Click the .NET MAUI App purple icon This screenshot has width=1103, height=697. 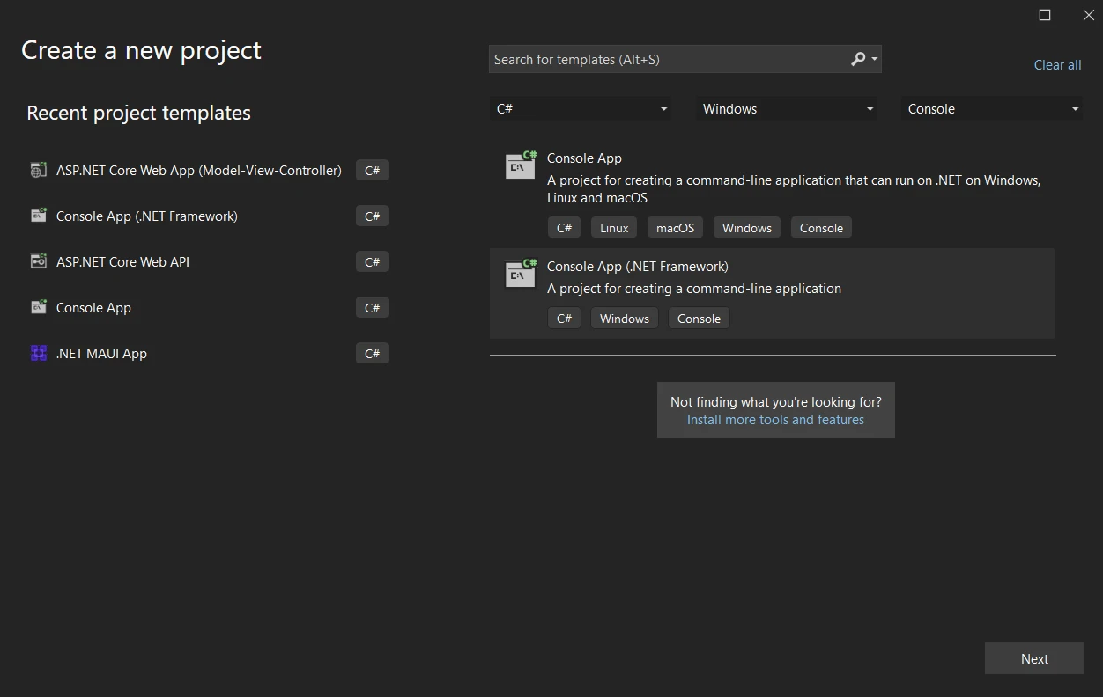tap(38, 354)
